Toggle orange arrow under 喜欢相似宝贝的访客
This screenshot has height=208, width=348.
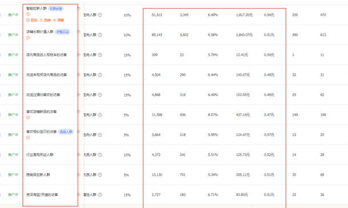coord(28,138)
